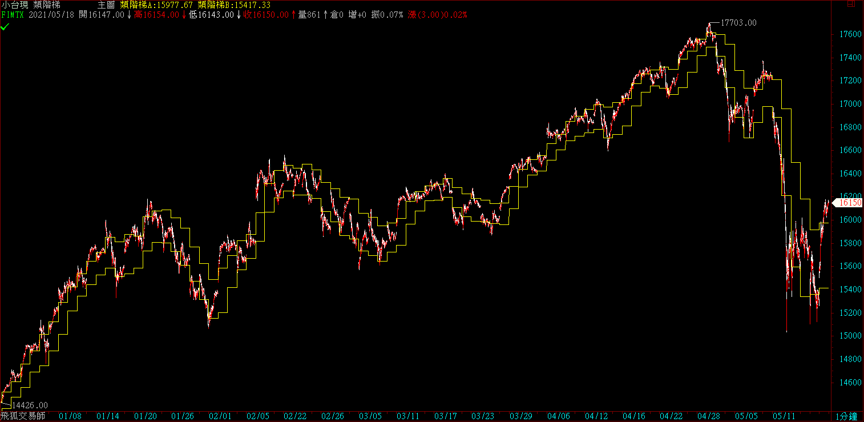Click the 15200 price axis label

click(x=850, y=313)
